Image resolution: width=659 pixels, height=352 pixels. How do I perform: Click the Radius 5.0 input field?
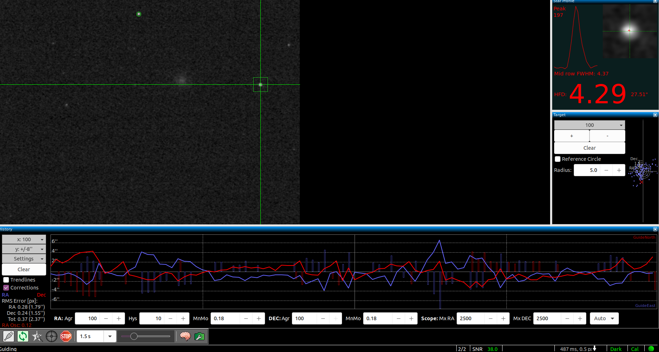tap(587, 170)
